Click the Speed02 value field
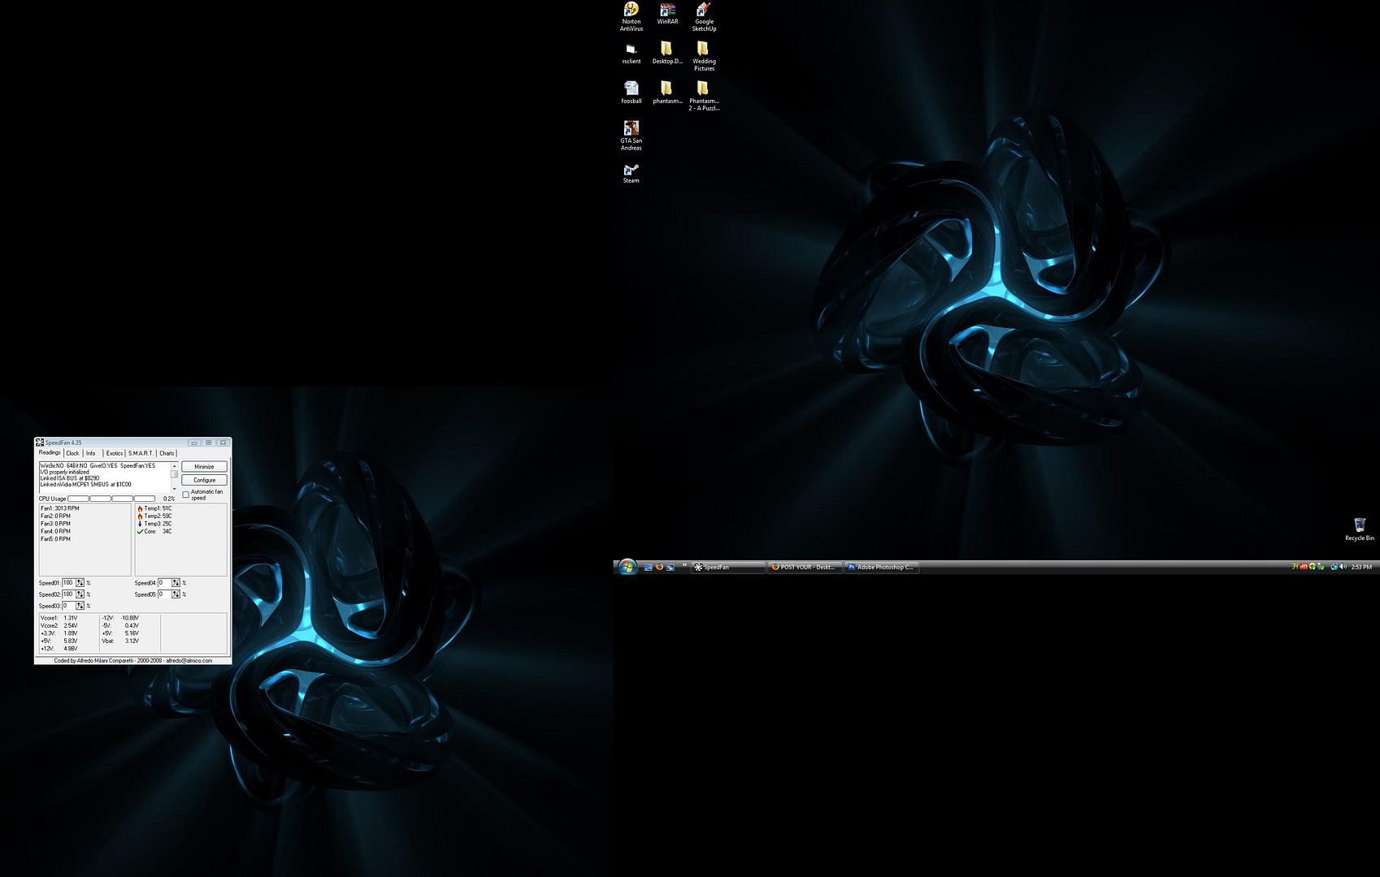This screenshot has width=1380, height=877. (x=69, y=594)
